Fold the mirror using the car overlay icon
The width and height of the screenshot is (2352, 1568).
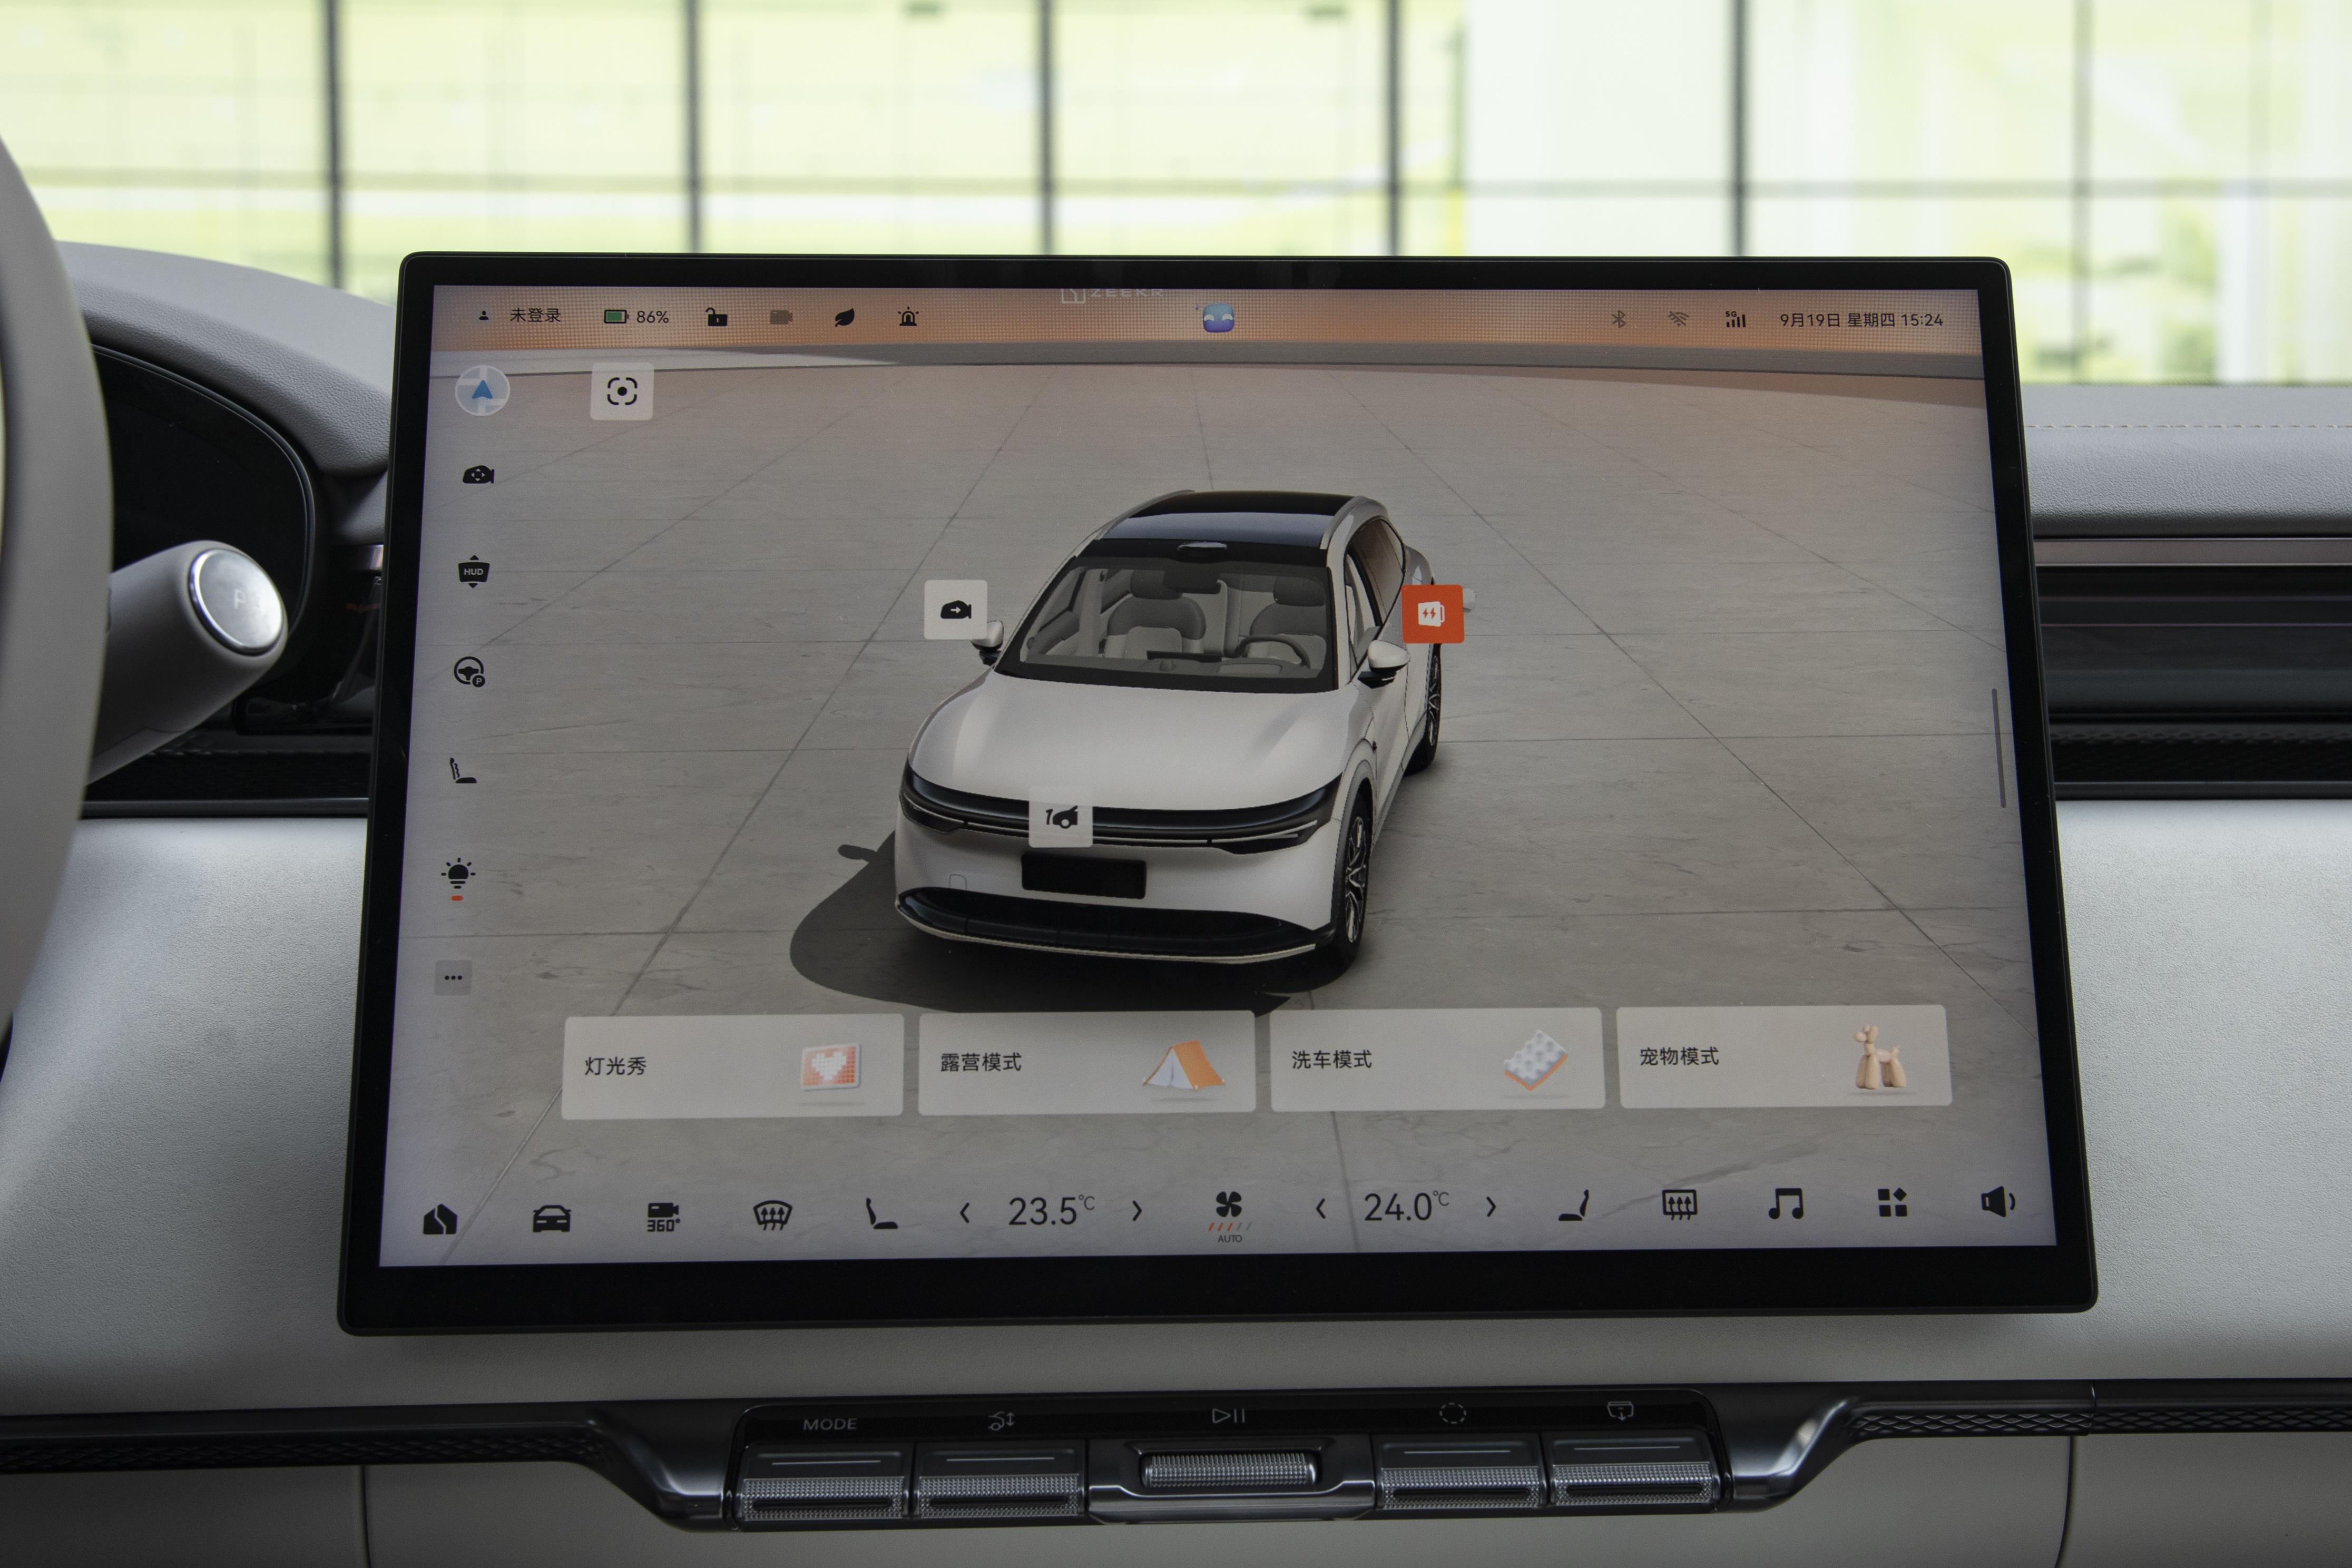[955, 610]
